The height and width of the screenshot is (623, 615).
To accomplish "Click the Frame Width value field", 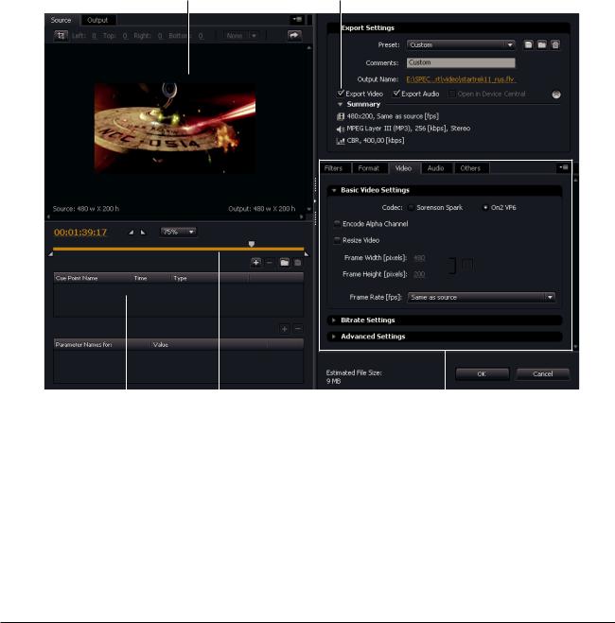I will (x=419, y=258).
